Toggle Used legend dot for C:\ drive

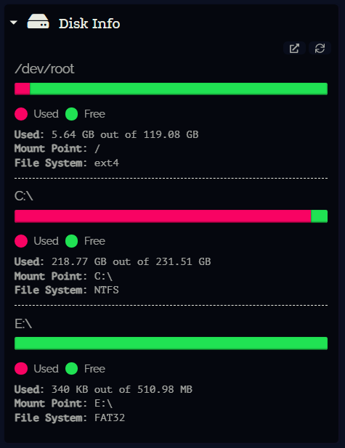[x=21, y=241]
